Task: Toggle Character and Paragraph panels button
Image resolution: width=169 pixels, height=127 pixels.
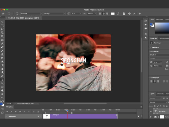Action: pyautogui.click(x=124, y=13)
